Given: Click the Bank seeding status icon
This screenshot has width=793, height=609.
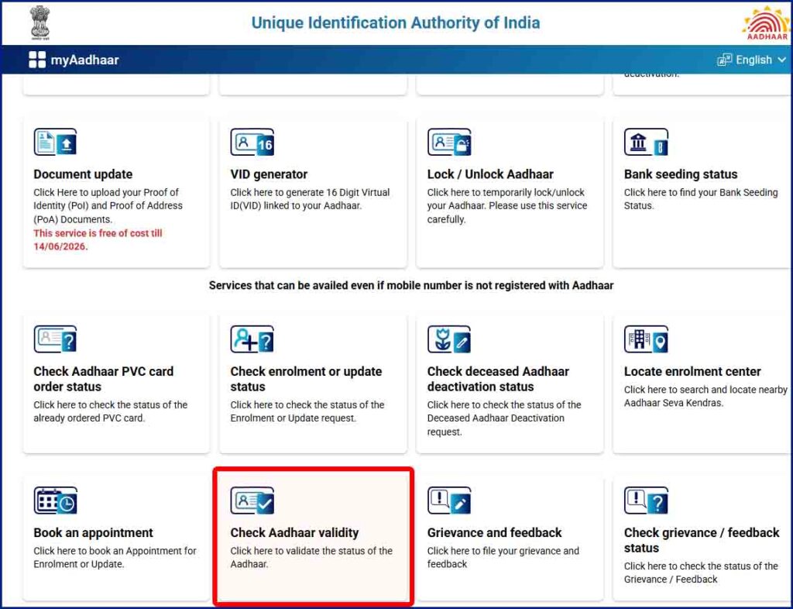Looking at the screenshot, I should click(646, 142).
